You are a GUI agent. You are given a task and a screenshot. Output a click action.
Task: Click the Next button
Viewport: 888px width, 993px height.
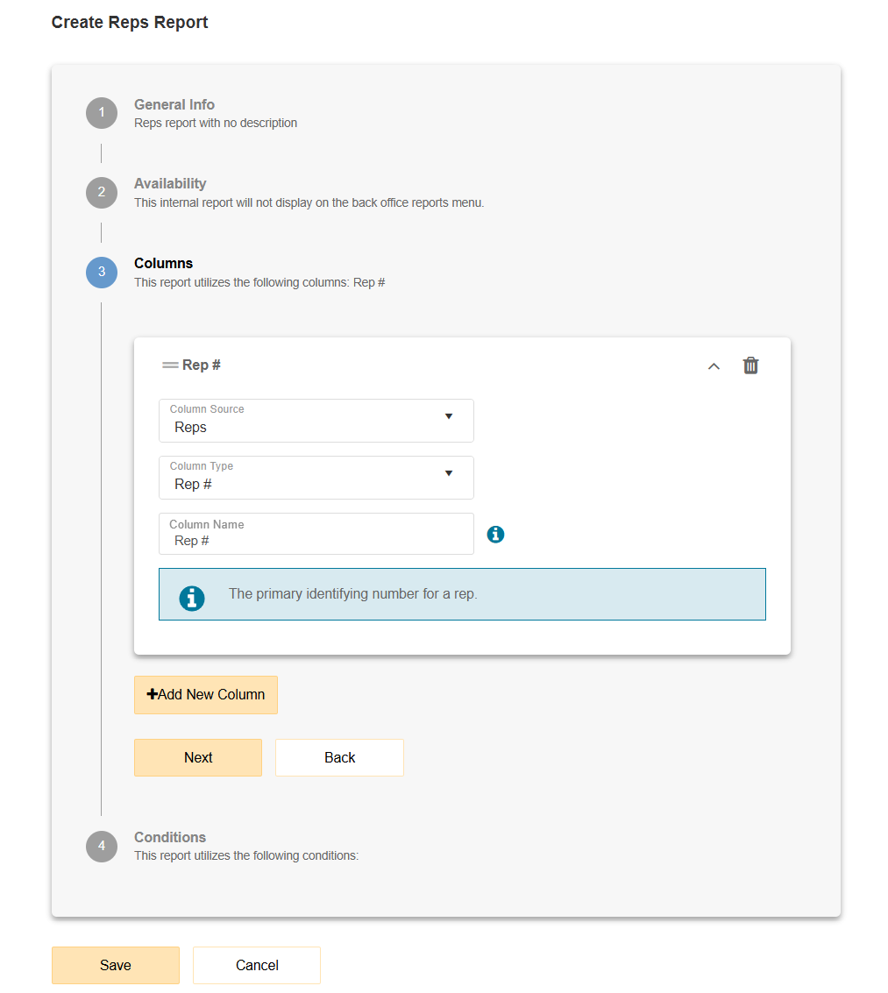197,757
